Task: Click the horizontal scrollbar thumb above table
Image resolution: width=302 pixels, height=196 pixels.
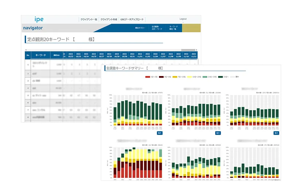Action: pyautogui.click(x=188, y=50)
